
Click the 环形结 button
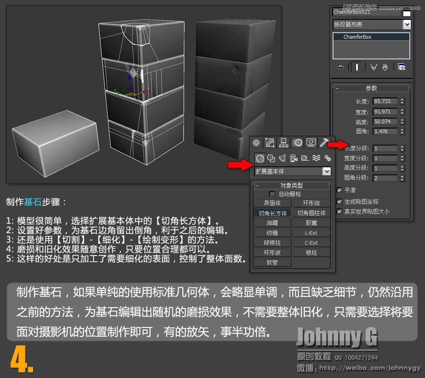pyautogui.click(x=312, y=203)
